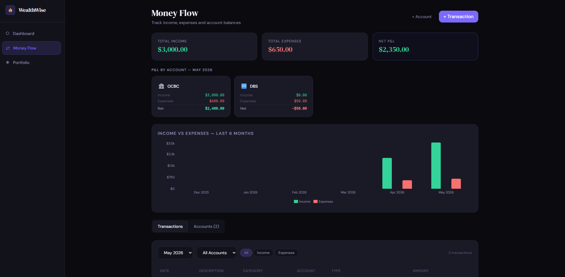Open the All Accounts filter dropdown
Viewport: 565px width, 277px height.
tap(217, 253)
